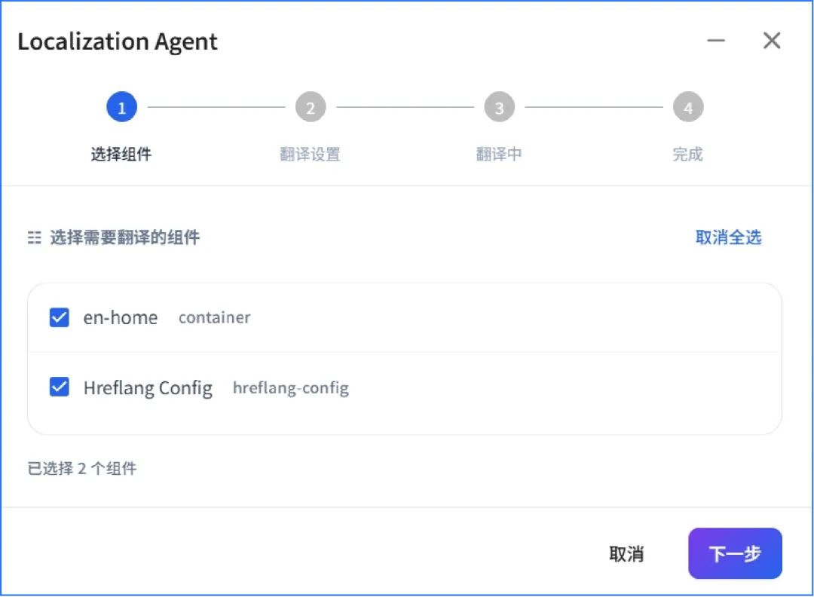Click the container type label
This screenshot has height=597, width=814.
tap(214, 317)
